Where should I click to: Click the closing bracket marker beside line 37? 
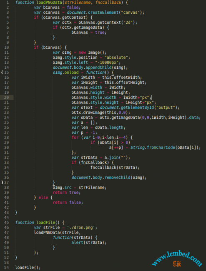[2, 183]
